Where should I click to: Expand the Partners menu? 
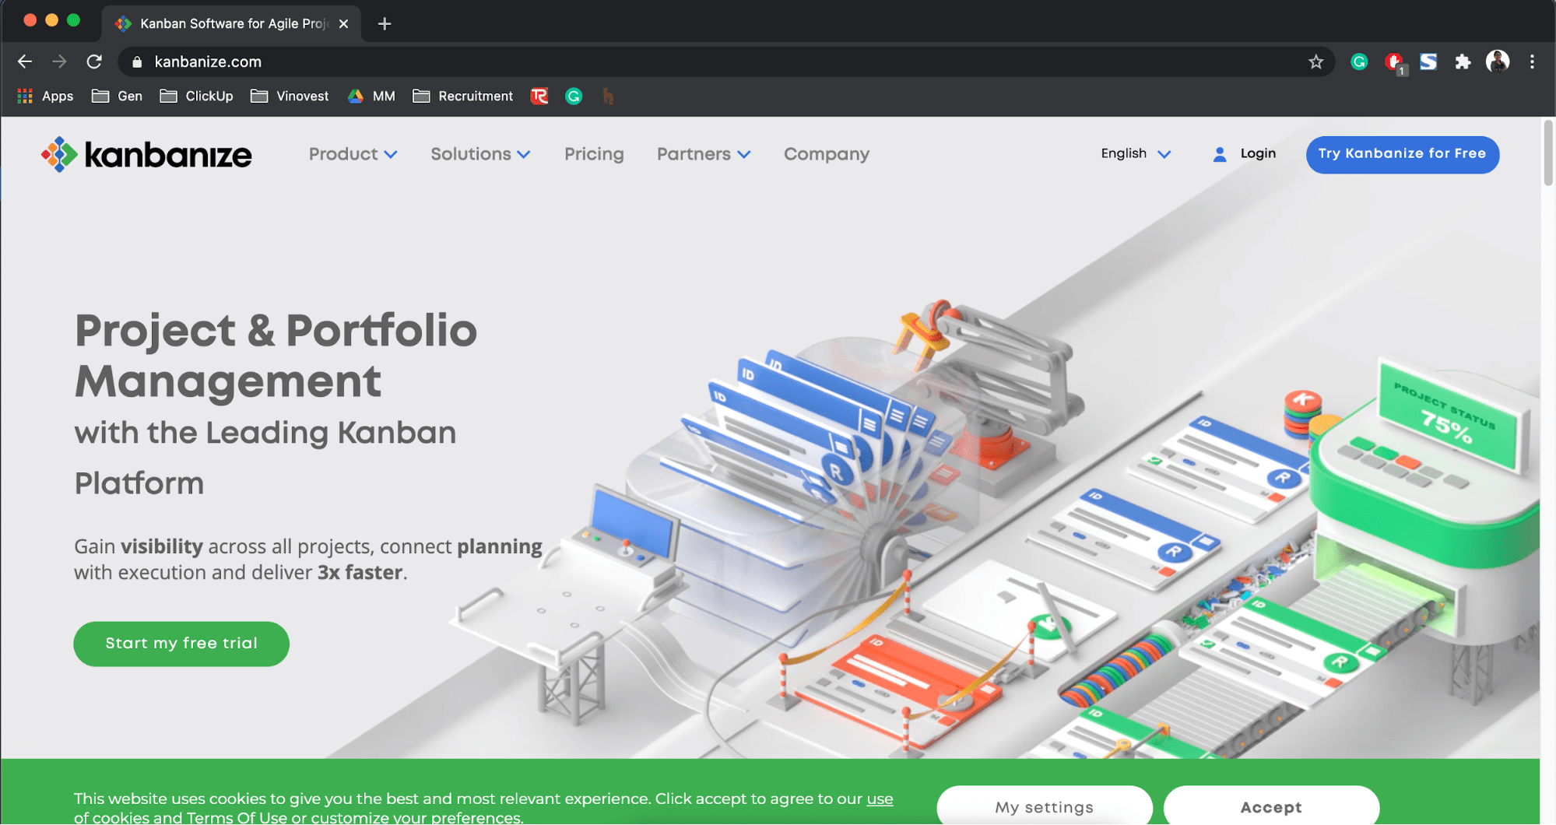(x=704, y=154)
